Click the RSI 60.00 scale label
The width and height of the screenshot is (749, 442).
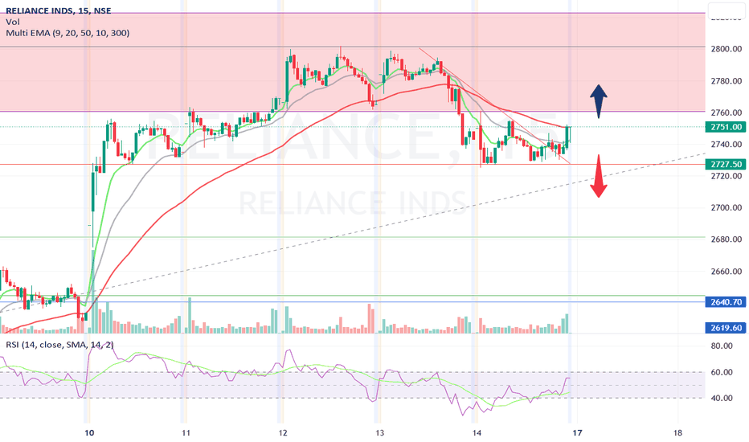tap(722, 372)
